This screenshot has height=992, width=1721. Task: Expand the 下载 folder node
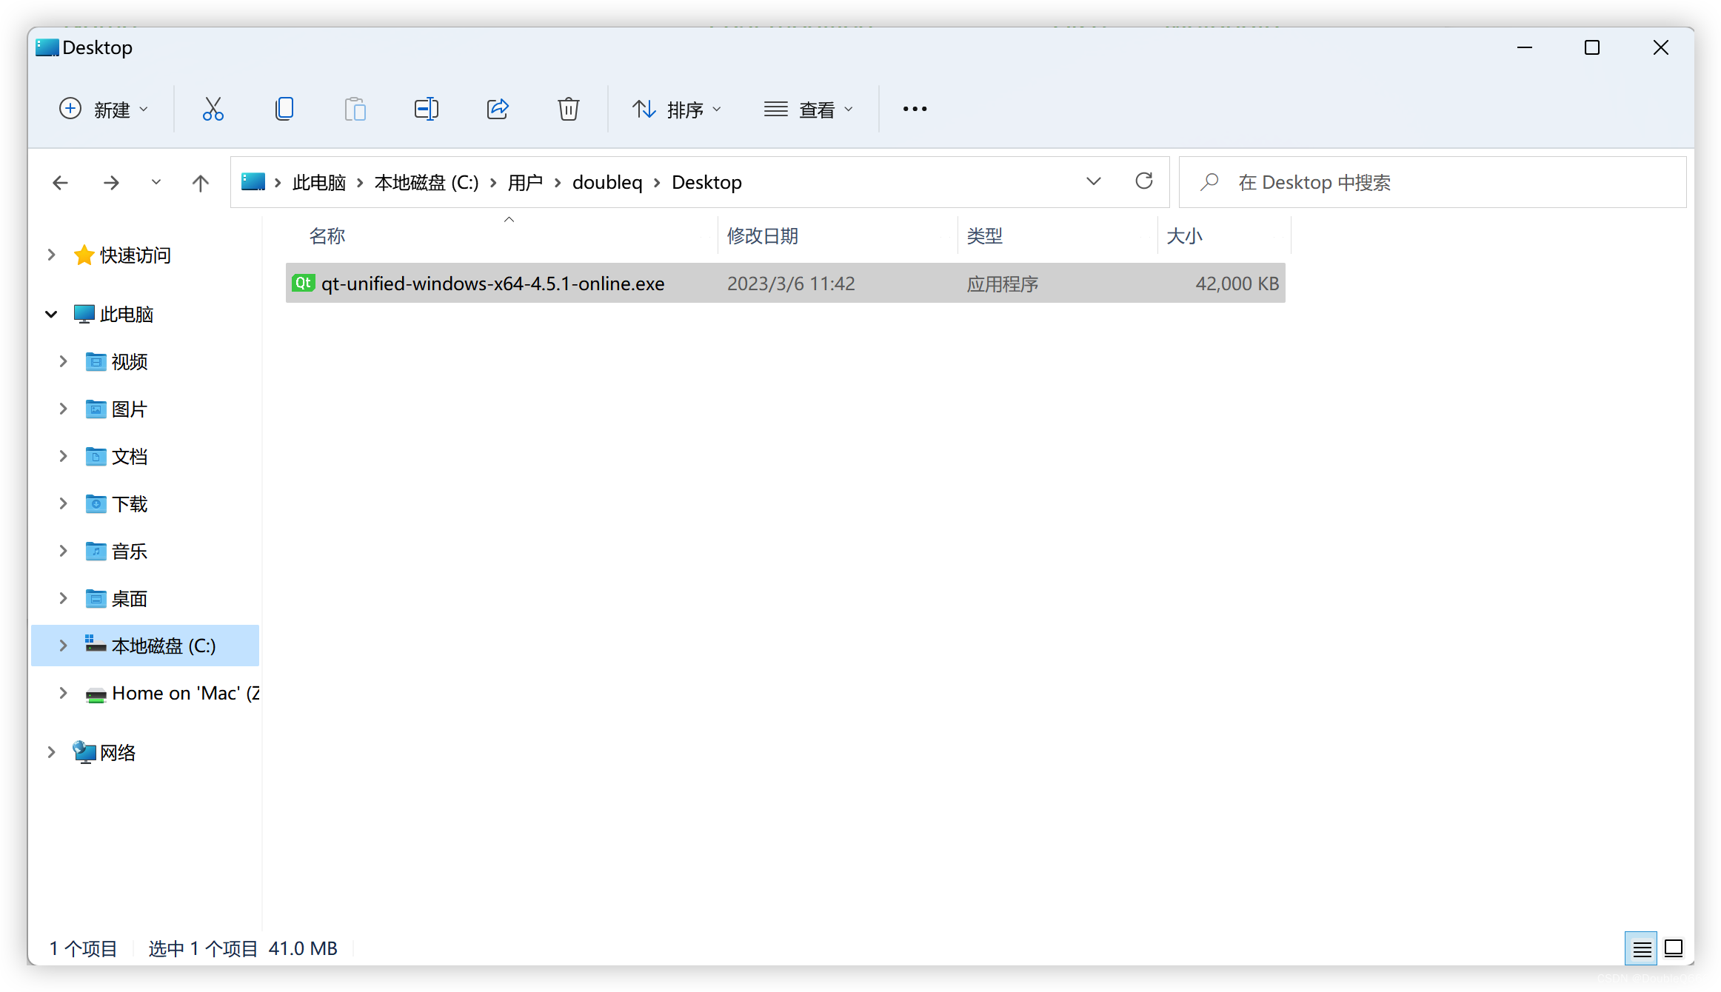click(63, 503)
